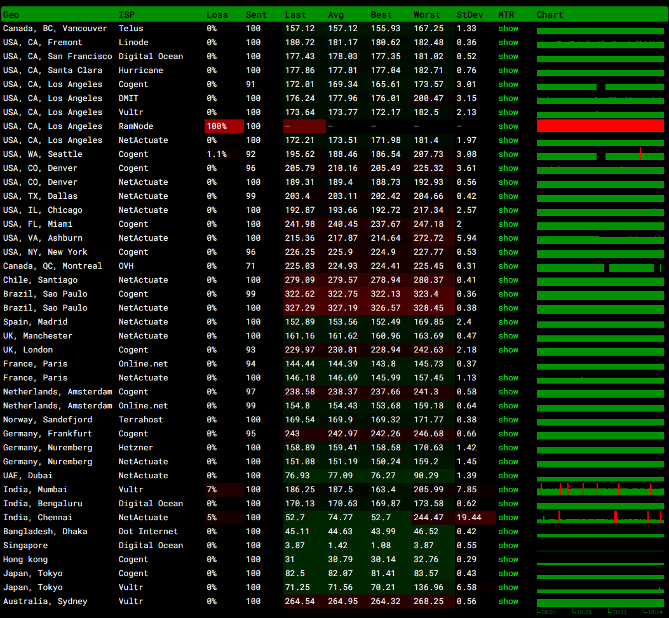Click the Best column header
The image size is (669, 618).
click(381, 15)
